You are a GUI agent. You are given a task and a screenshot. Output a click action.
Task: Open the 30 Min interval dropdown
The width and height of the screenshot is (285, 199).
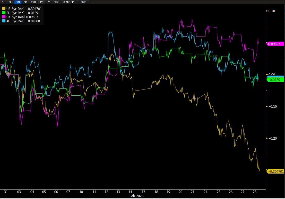[68, 2]
